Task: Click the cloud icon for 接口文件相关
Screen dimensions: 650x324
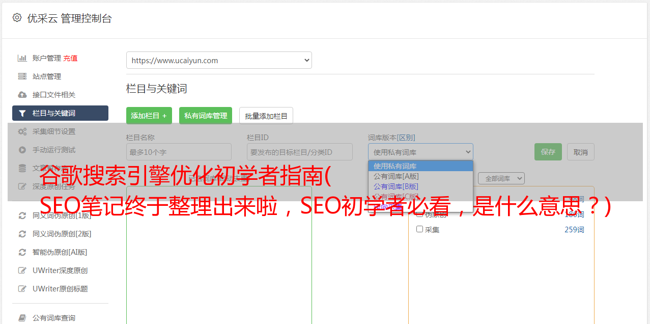Action: pyautogui.click(x=22, y=95)
